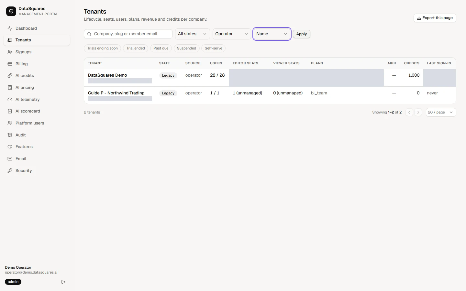466x291 pixels.
Task: Open the 20 / page size dropdown
Action: coord(441,112)
